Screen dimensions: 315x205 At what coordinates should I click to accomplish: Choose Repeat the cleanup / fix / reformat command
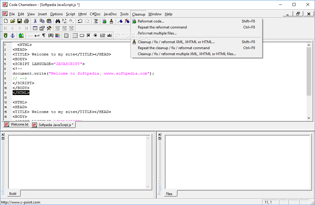click(196, 48)
